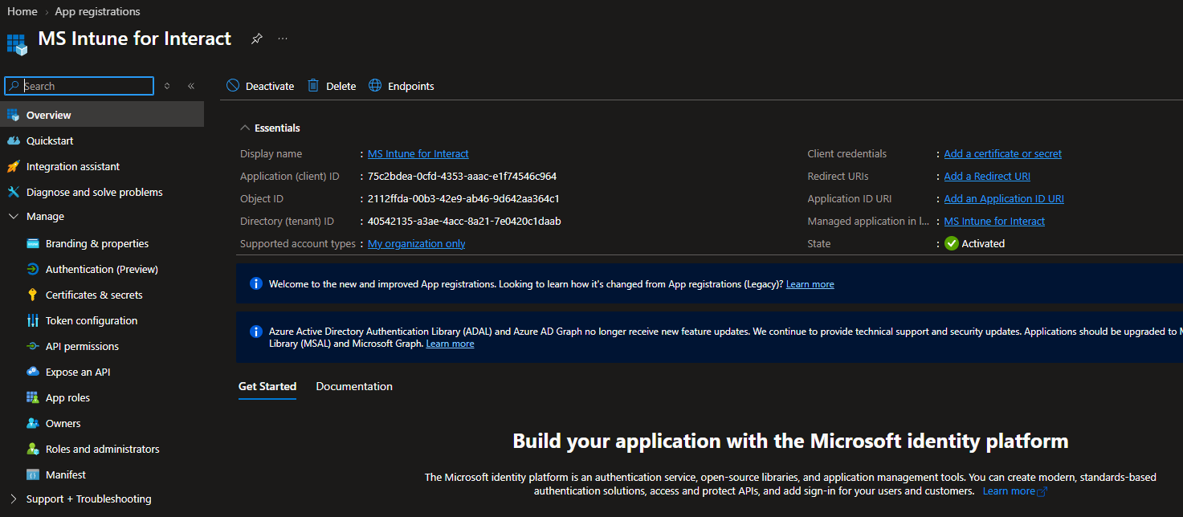The height and width of the screenshot is (517, 1183).
Task: Click Learn more under the identity platform description
Action: click(1015, 491)
